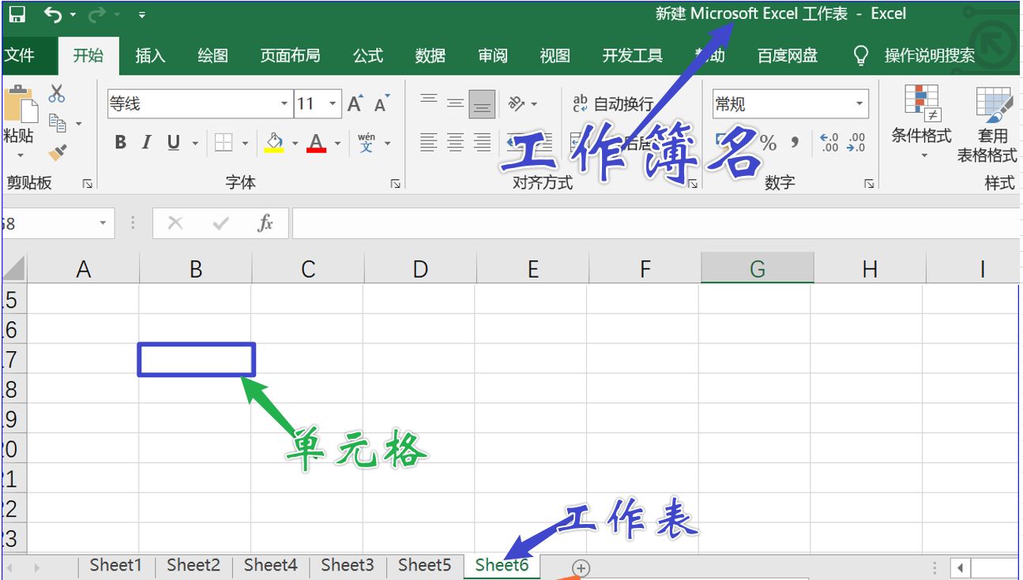Decrease font size with the small A
Image resolution: width=1023 pixels, height=580 pixels.
coord(382,103)
